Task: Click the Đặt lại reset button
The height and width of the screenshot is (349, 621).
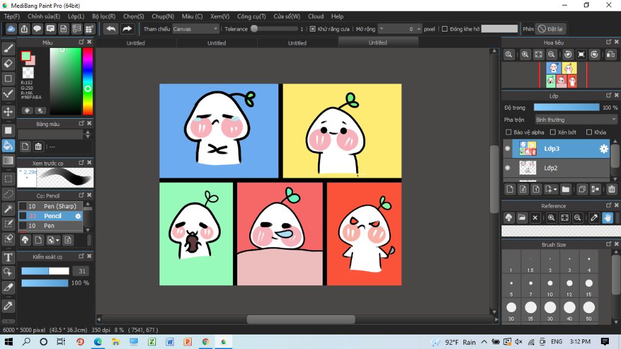Action: 551,29
